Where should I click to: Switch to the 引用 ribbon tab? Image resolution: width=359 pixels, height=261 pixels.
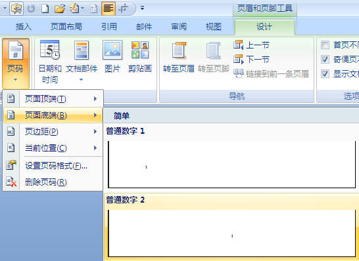coord(109,27)
